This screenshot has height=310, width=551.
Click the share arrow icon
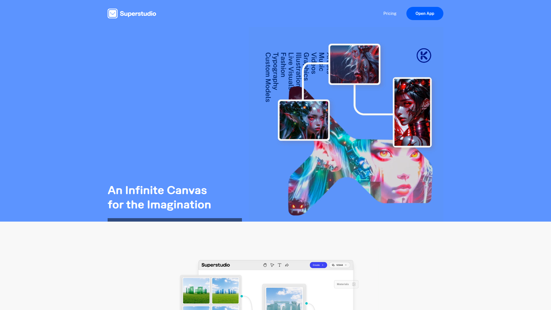[x=287, y=265]
